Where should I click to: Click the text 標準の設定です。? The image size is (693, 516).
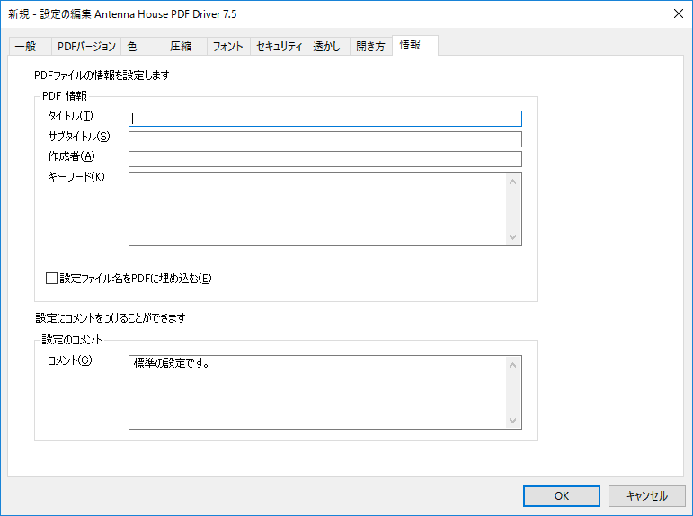pos(171,363)
